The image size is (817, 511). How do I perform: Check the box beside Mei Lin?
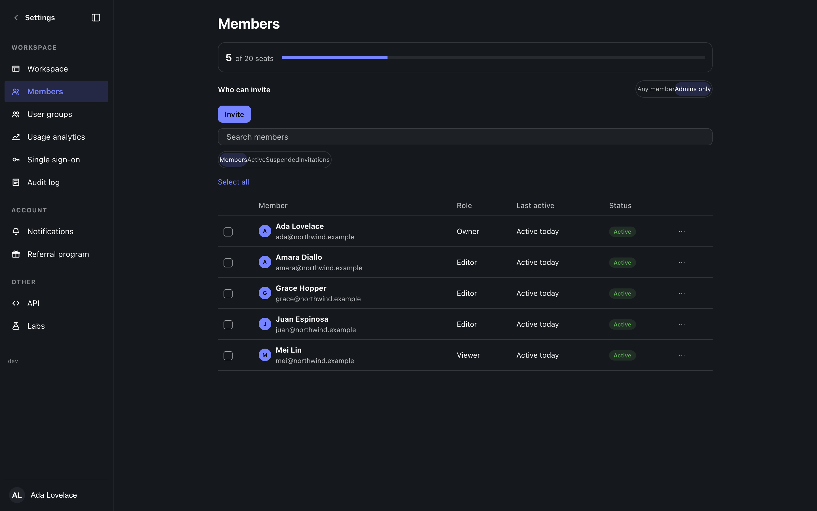(228, 355)
